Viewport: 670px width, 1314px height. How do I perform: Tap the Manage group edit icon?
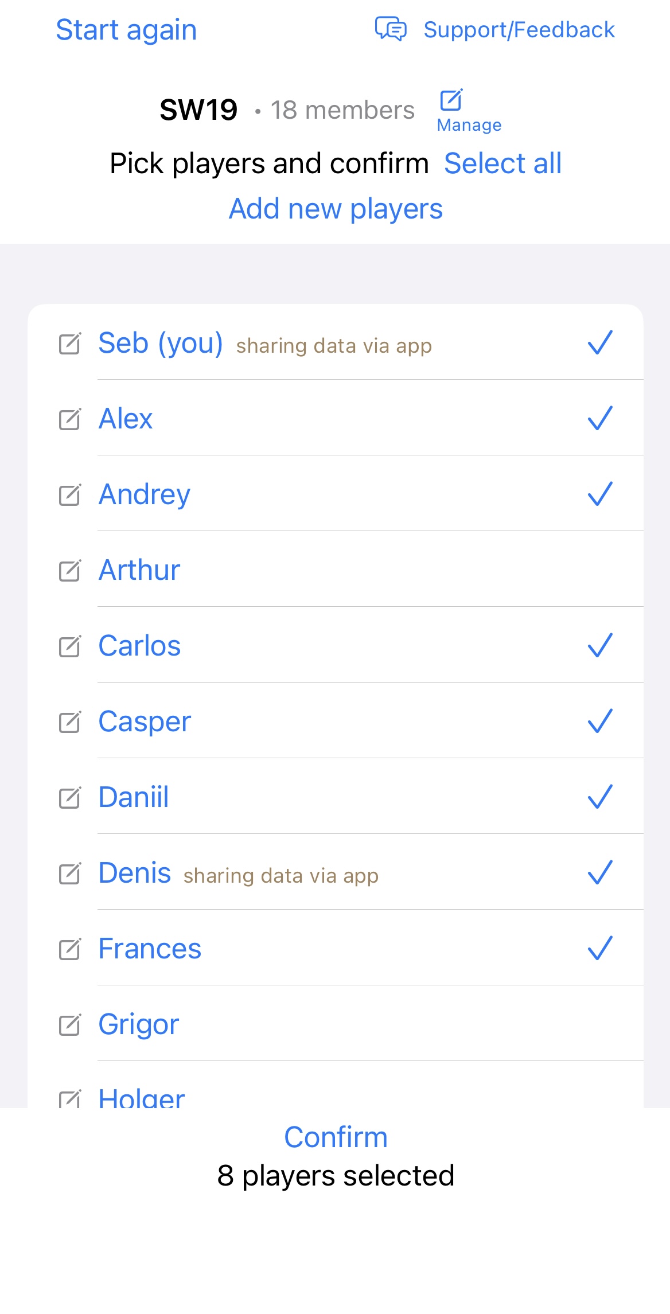[451, 100]
